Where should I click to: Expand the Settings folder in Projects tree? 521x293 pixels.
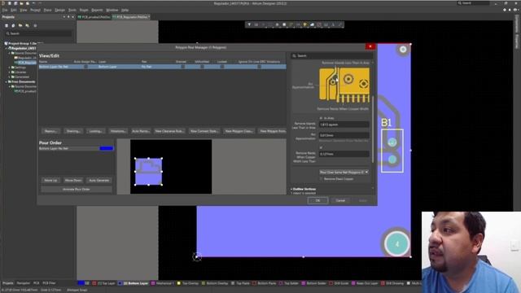coord(10,68)
